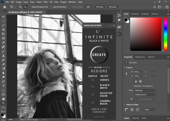Image resolution: width=170 pixels, height=121 pixels.
Task: Select the Clone Stamp tool
Action: pyautogui.click(x=3, y=56)
